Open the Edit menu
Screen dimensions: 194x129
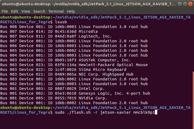15,11
